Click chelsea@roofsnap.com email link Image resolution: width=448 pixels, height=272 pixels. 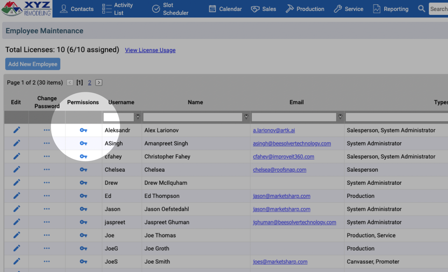coord(279,169)
